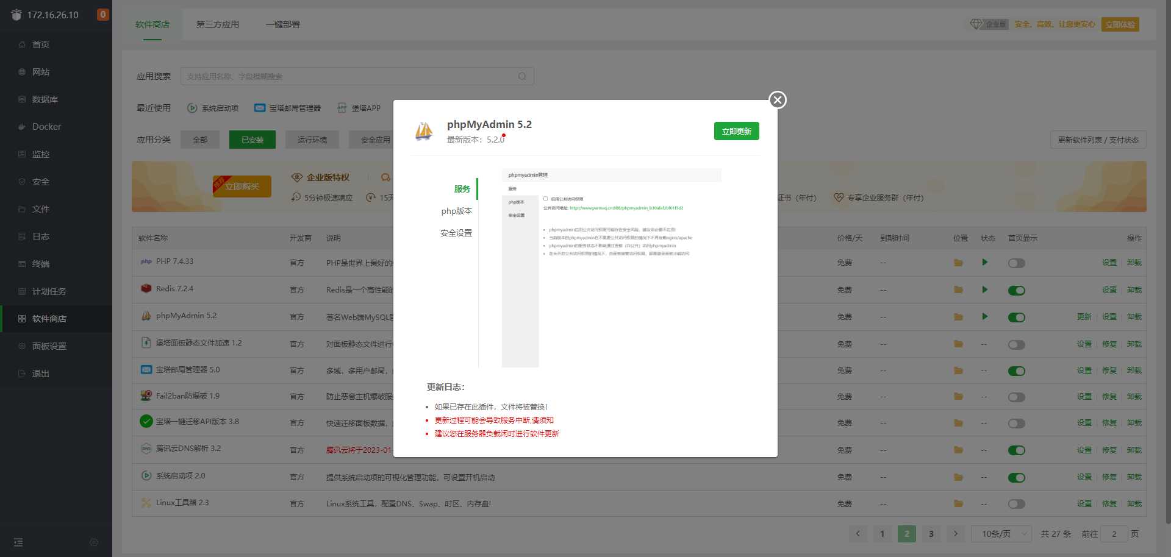The image size is (1171, 557).
Task: Toggle homepage display for Redis 7.2.4
Action: [x=1017, y=291]
